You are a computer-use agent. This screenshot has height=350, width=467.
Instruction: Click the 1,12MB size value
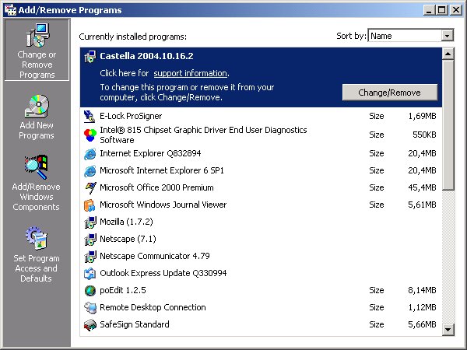click(422, 307)
